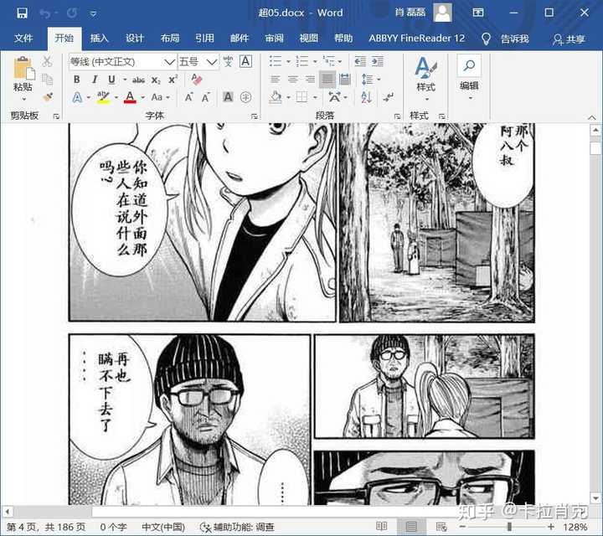Open shading paint bucket
Viewport: 603px width, 536px height.
276,97
